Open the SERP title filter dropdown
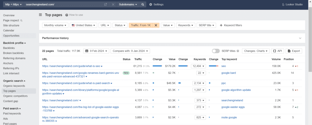Viewport: 312px width, 125px height. pyautogui.click(x=206, y=25)
